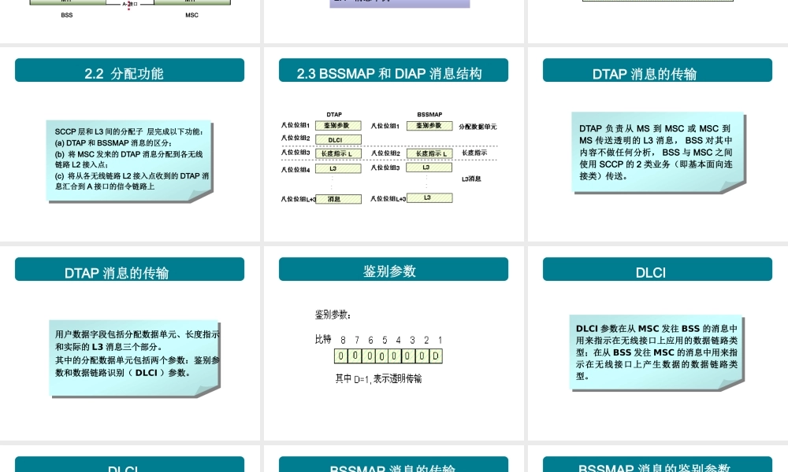Click the '八位位组2' label next to the DLCI box
The image size is (788, 472).
pos(295,138)
